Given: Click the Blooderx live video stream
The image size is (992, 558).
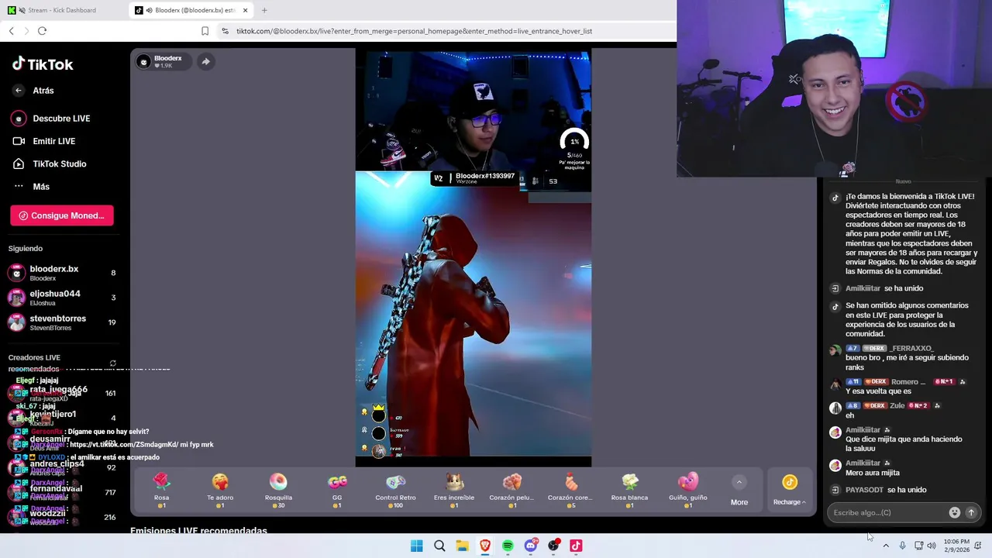Looking at the screenshot, I should click(x=474, y=257).
